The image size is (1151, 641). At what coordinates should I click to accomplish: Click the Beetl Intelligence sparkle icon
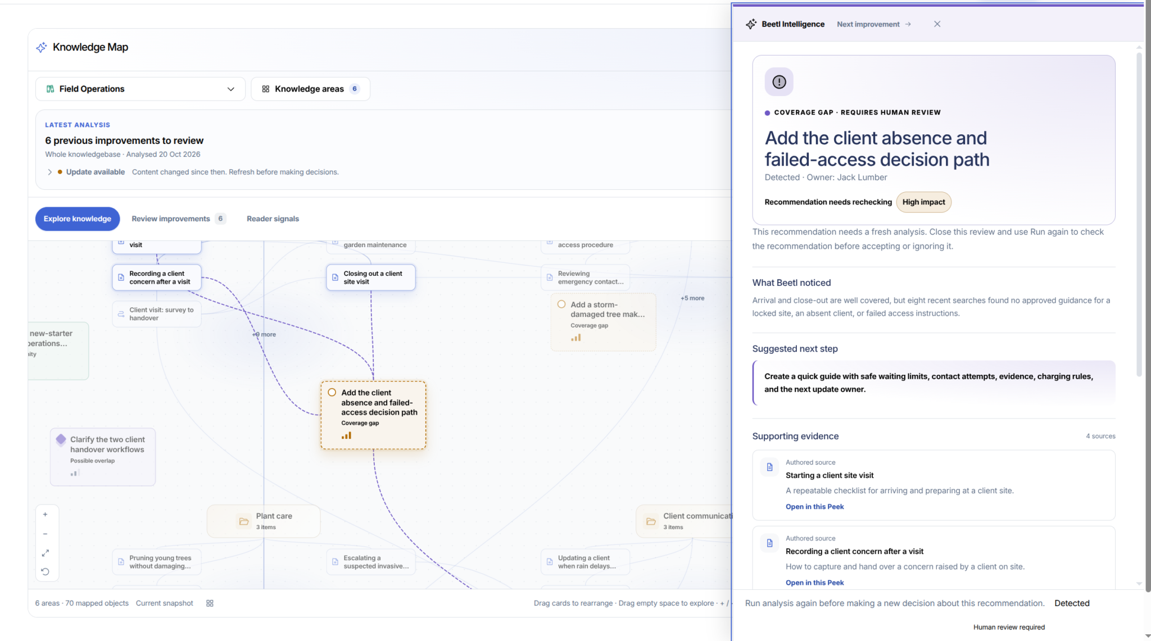(x=751, y=24)
